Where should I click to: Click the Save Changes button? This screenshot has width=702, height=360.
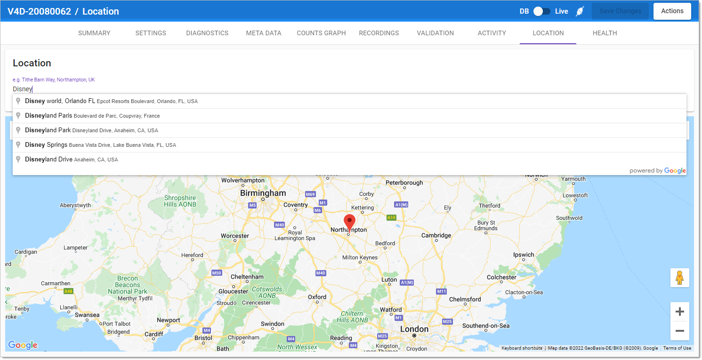coord(620,11)
